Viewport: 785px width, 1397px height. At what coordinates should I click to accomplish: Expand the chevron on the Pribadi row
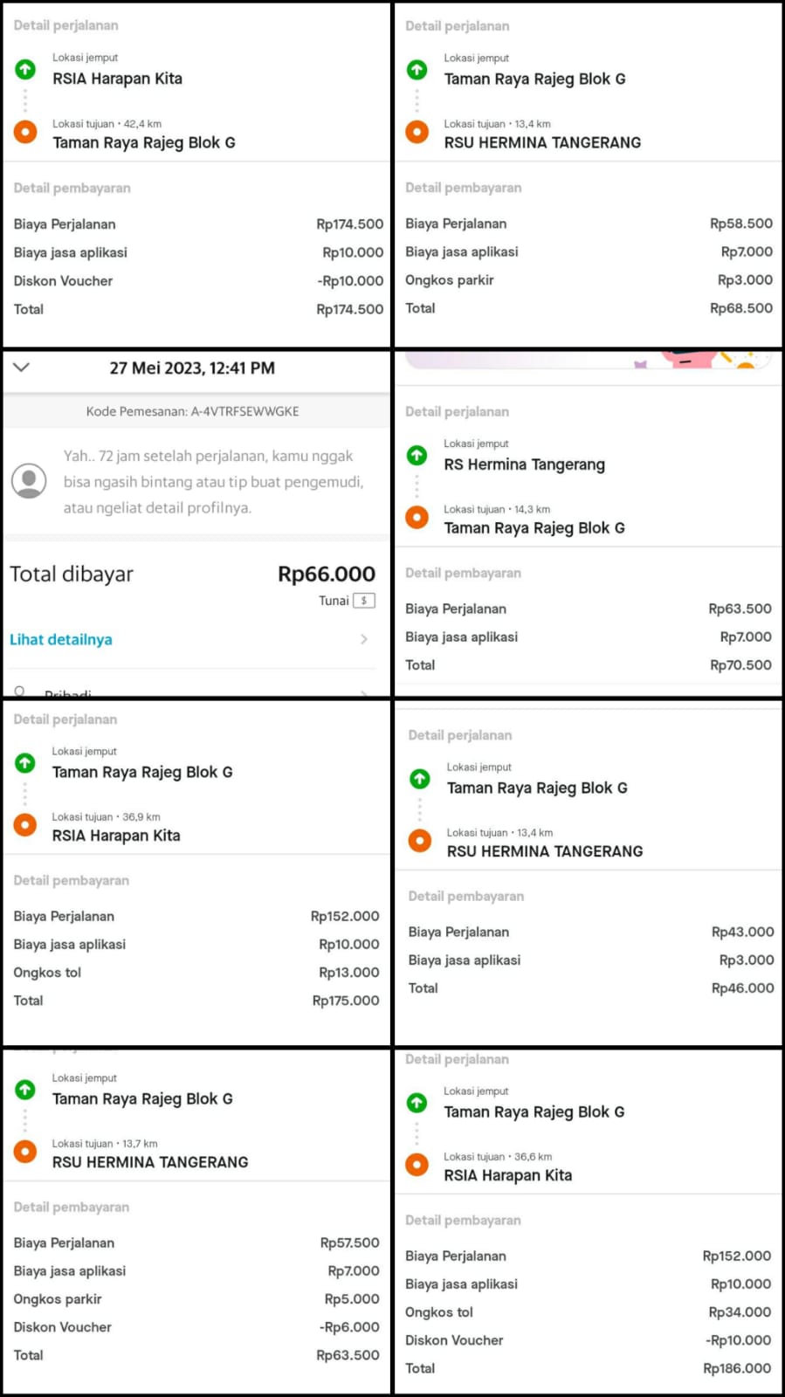pyautogui.click(x=364, y=693)
